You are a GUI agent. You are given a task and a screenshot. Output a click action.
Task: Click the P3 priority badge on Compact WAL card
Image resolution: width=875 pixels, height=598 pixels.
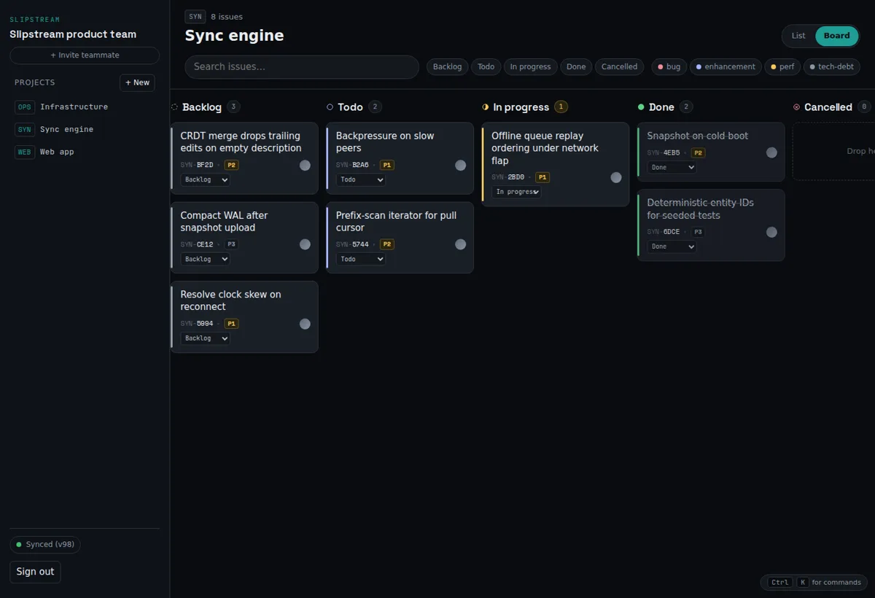pyautogui.click(x=231, y=244)
